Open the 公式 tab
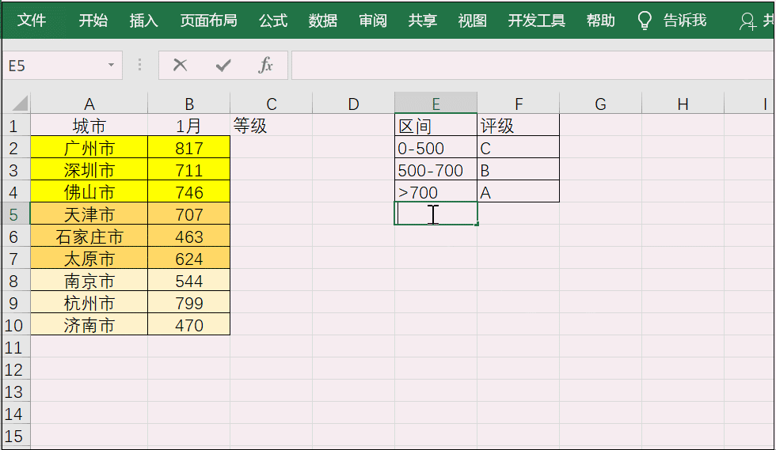 (x=273, y=21)
